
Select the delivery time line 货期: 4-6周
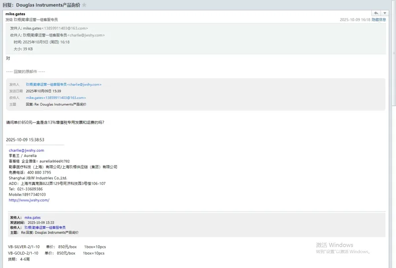[x=19, y=259]
